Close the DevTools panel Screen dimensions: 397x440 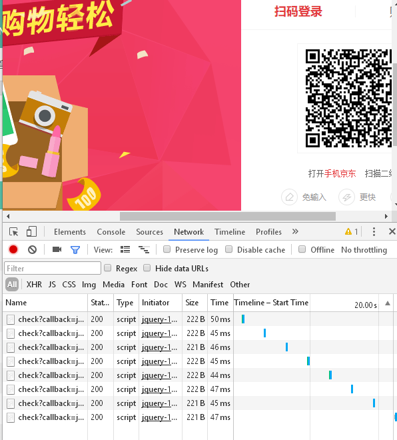point(392,231)
